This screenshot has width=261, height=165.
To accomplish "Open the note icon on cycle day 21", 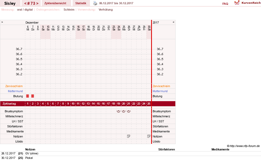I will [129, 136].
